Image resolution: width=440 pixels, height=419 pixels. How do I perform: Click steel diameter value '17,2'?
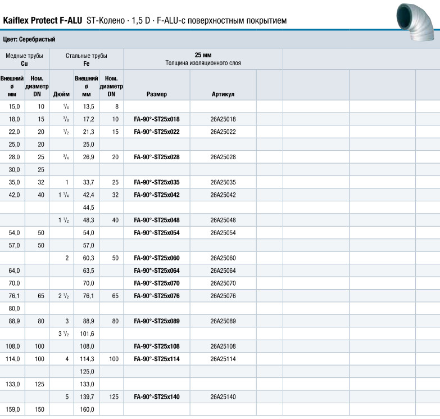(x=88, y=119)
